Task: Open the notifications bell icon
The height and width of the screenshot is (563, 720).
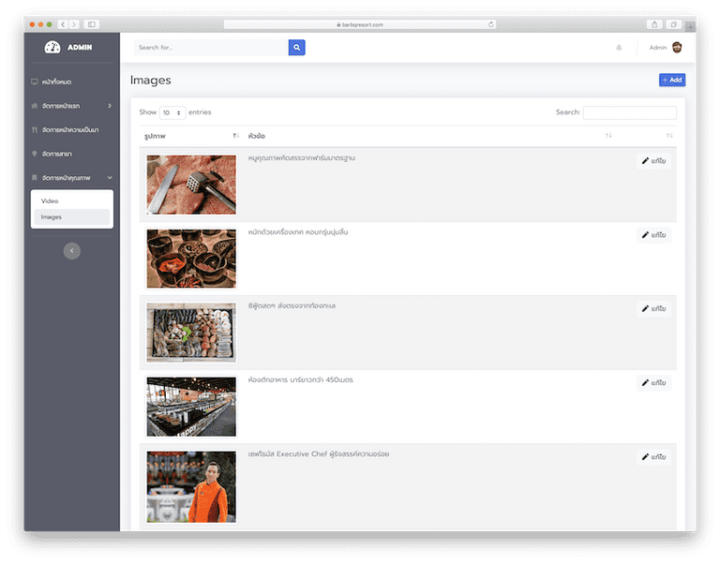Action: (619, 48)
